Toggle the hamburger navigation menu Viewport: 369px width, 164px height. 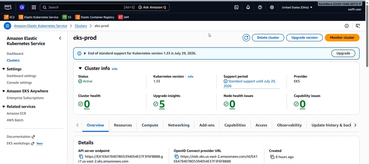[x=7, y=26]
